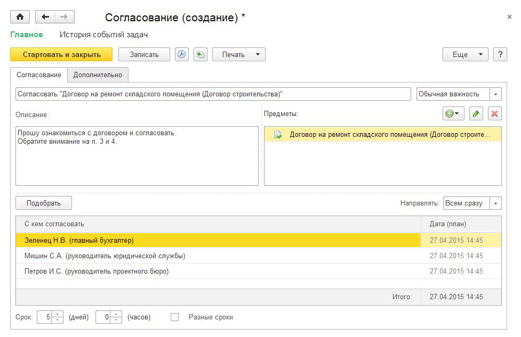This screenshot has height=337, width=521.
Task: Open История событий задач section
Action: (x=103, y=35)
